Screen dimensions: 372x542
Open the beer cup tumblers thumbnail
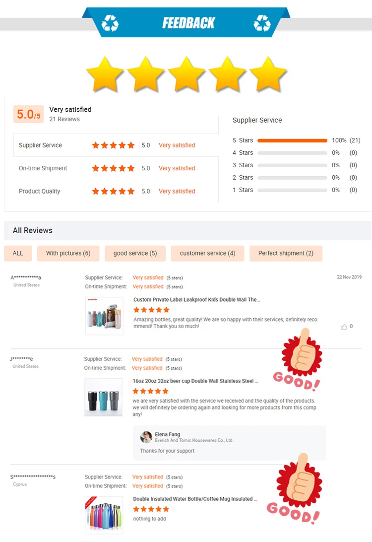(103, 397)
